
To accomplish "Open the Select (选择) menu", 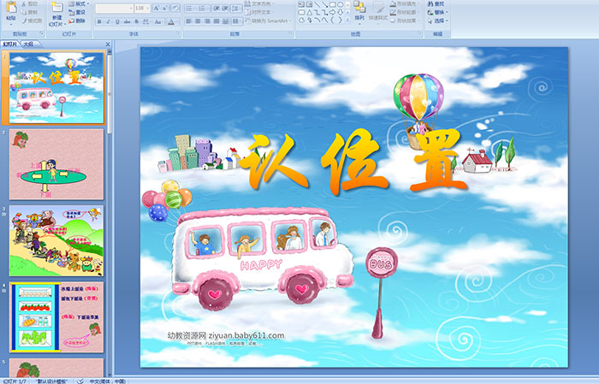I will 438,21.
